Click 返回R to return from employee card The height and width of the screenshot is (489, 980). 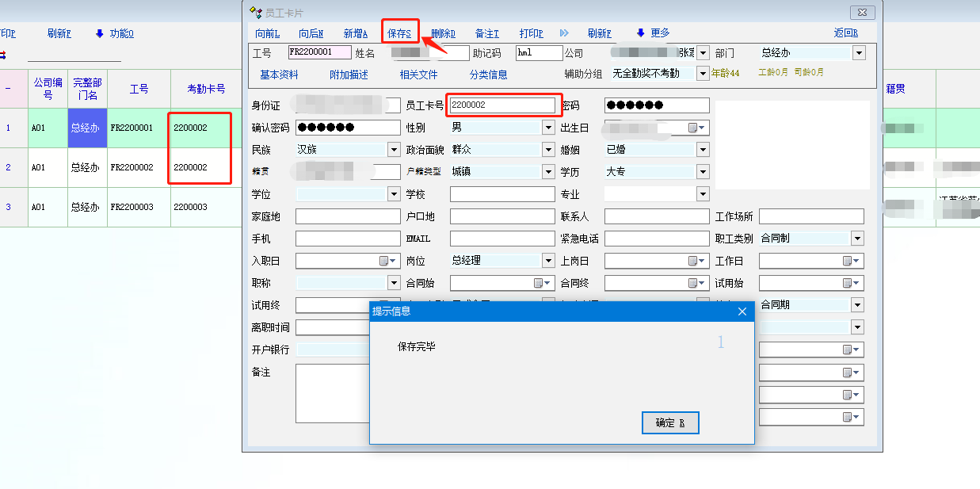coord(845,32)
